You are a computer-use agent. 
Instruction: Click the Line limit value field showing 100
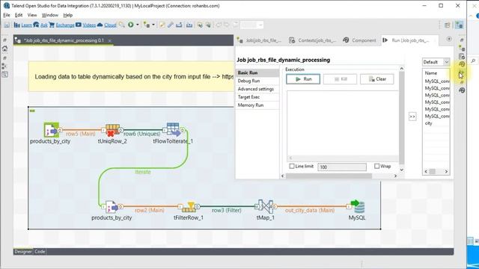coord(342,167)
